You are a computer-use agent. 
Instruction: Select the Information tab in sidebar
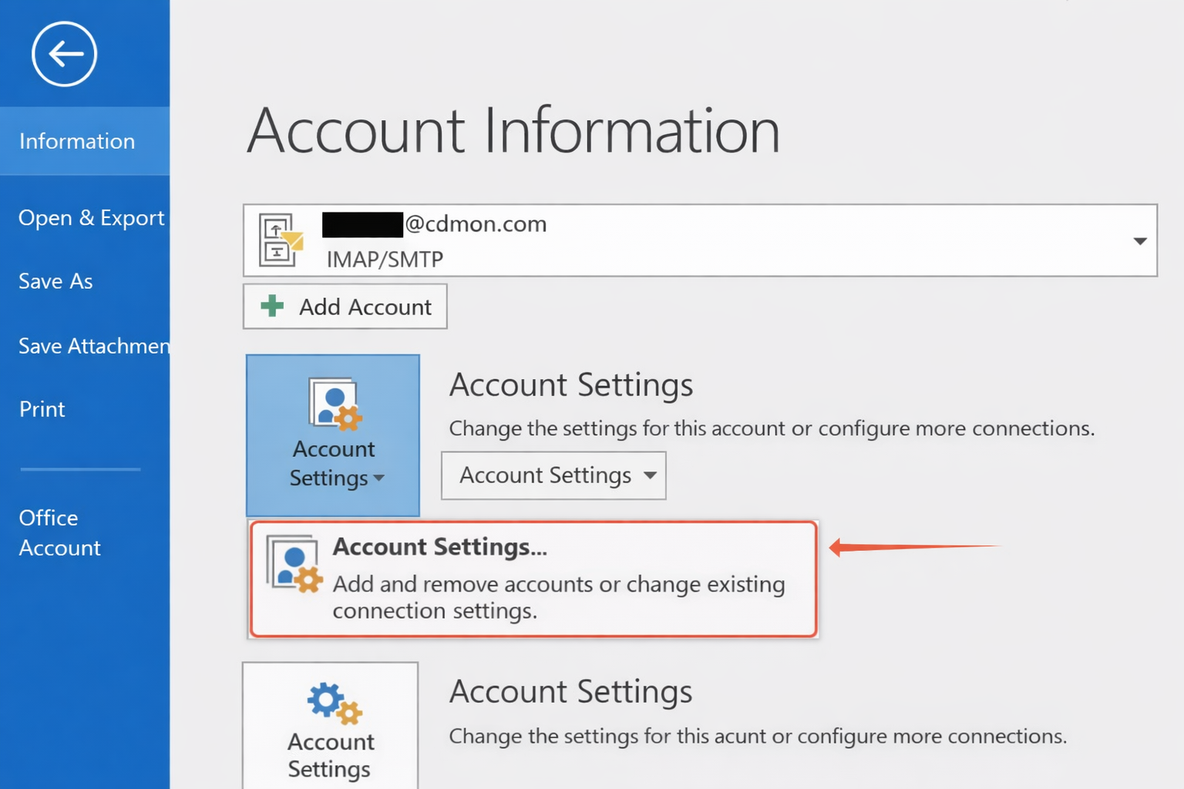77,141
